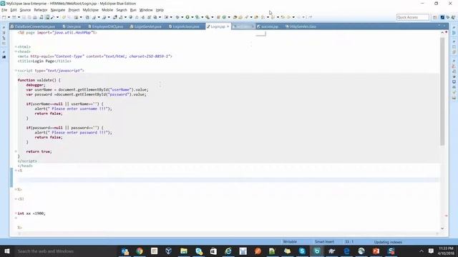
Task: Open Microsoft Edge from the taskbar
Action: coord(346,251)
